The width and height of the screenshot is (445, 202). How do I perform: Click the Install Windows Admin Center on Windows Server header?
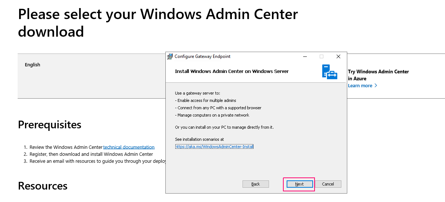[232, 71]
